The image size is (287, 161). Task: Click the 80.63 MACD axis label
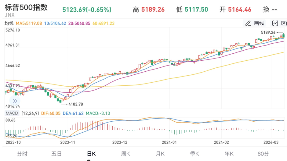(x=10, y=120)
